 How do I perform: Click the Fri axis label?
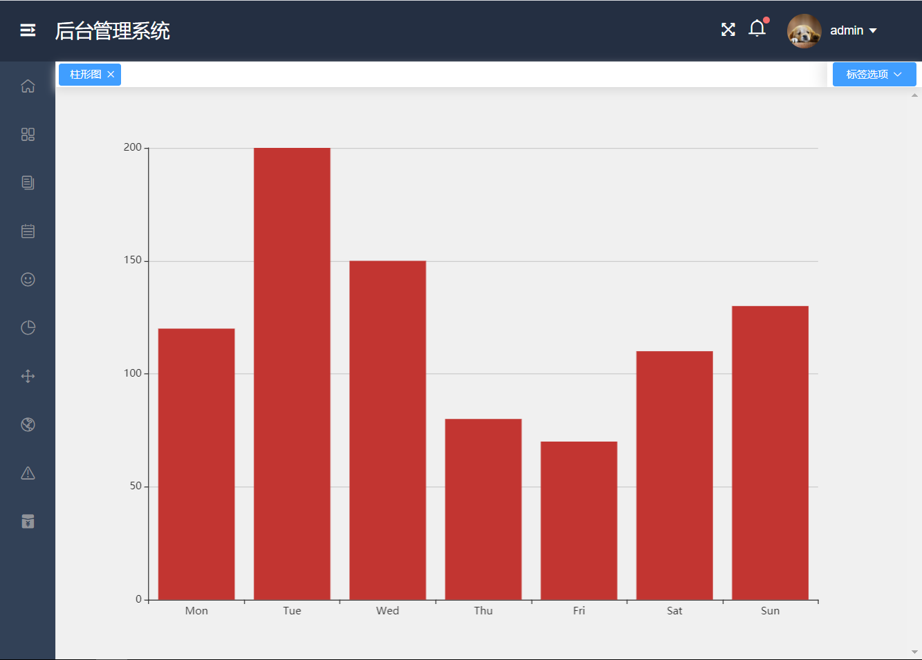[579, 611]
